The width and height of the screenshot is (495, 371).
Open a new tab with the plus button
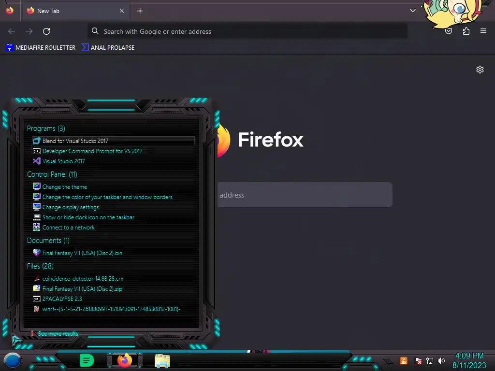[140, 11]
